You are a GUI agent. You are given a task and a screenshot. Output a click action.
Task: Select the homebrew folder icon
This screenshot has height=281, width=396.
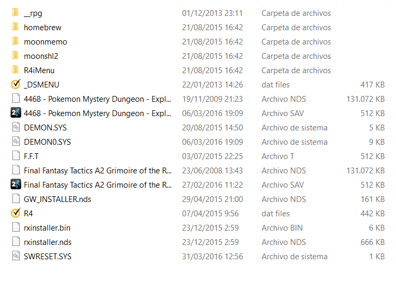(x=15, y=27)
